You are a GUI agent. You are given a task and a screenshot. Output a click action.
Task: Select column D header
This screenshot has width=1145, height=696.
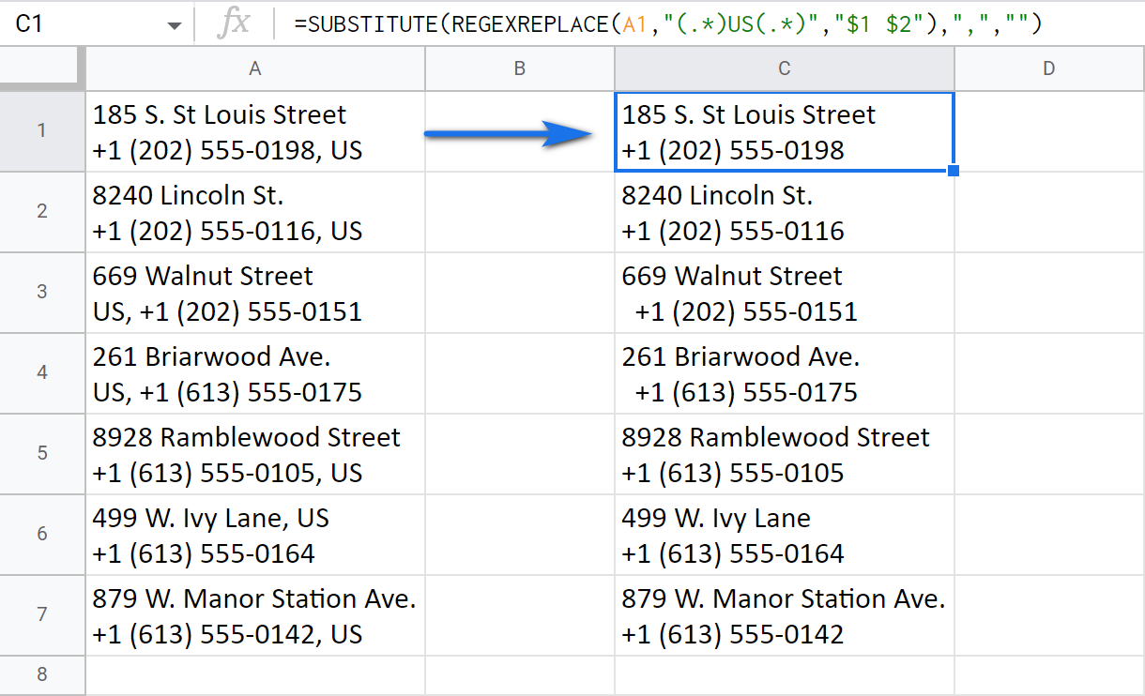1048,68
